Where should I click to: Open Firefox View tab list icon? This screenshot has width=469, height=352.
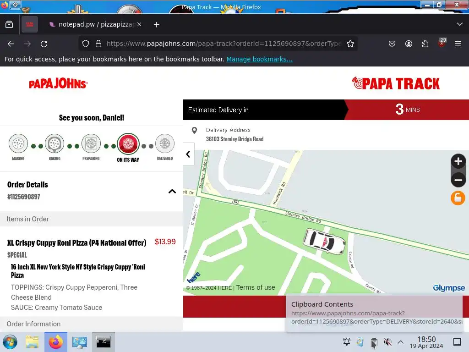[9, 24]
